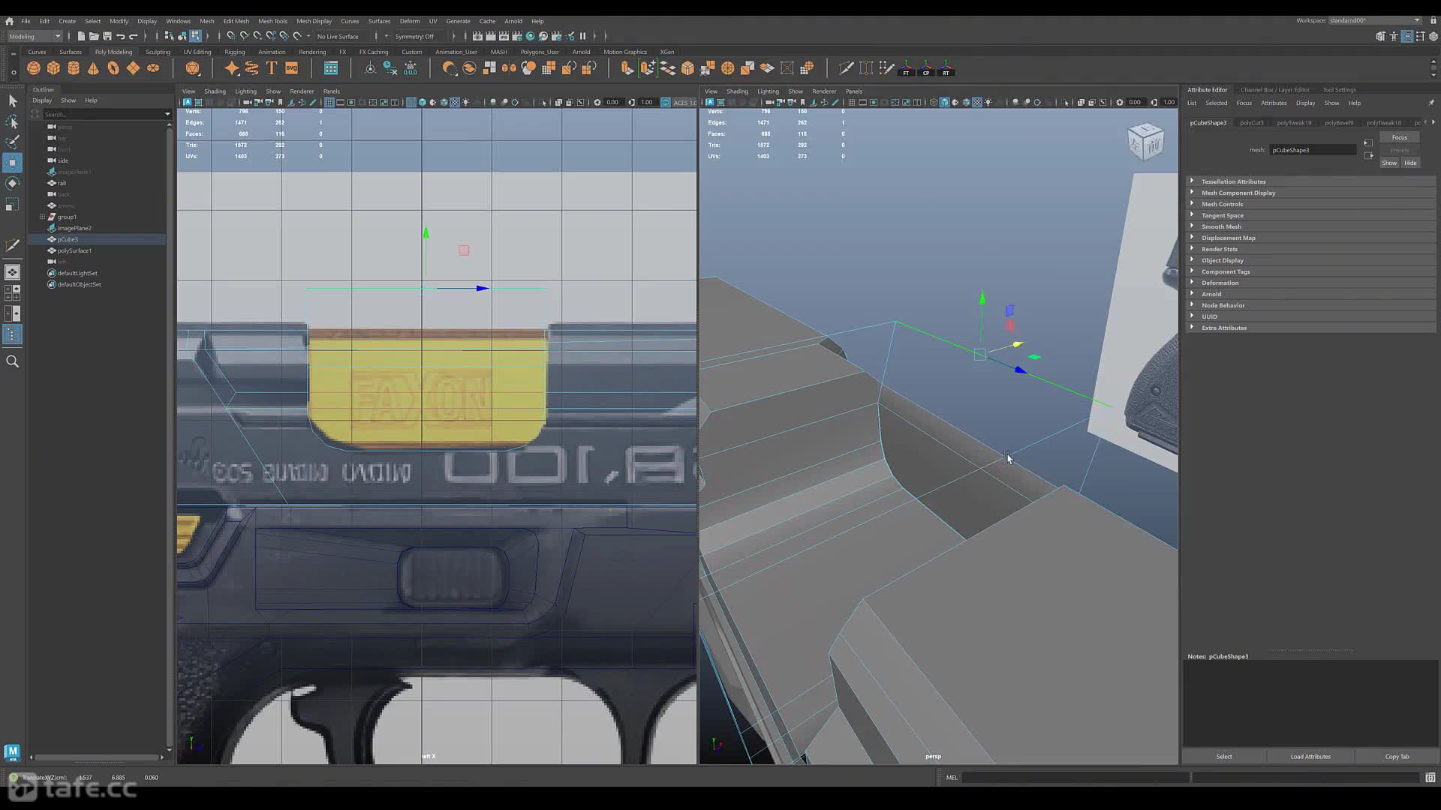Viewport: 1441px width, 810px height.
Task: Choose the Rotate tool in toolbox
Action: (12, 183)
